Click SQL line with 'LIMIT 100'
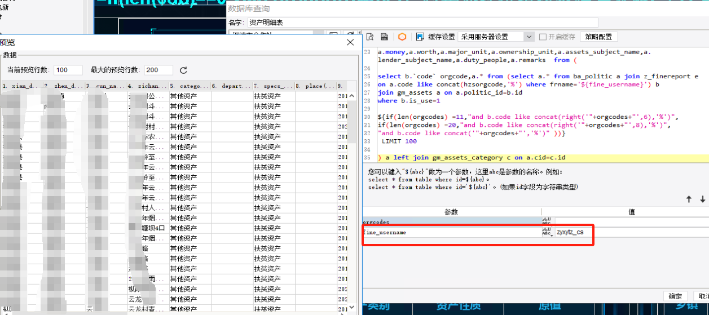 pos(399,141)
